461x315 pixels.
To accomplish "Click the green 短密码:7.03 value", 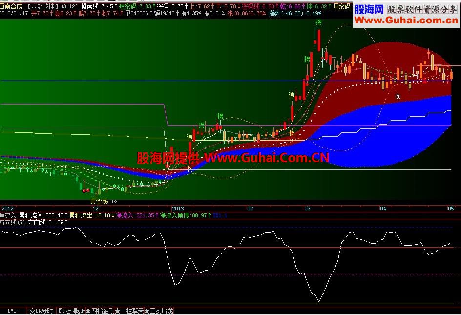I will tap(137, 6).
